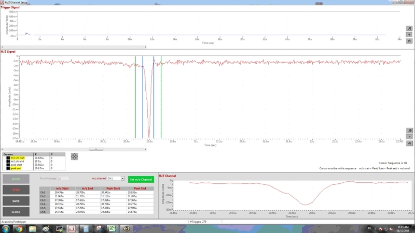Click the 'Peak End' column header

[x=140, y=188]
